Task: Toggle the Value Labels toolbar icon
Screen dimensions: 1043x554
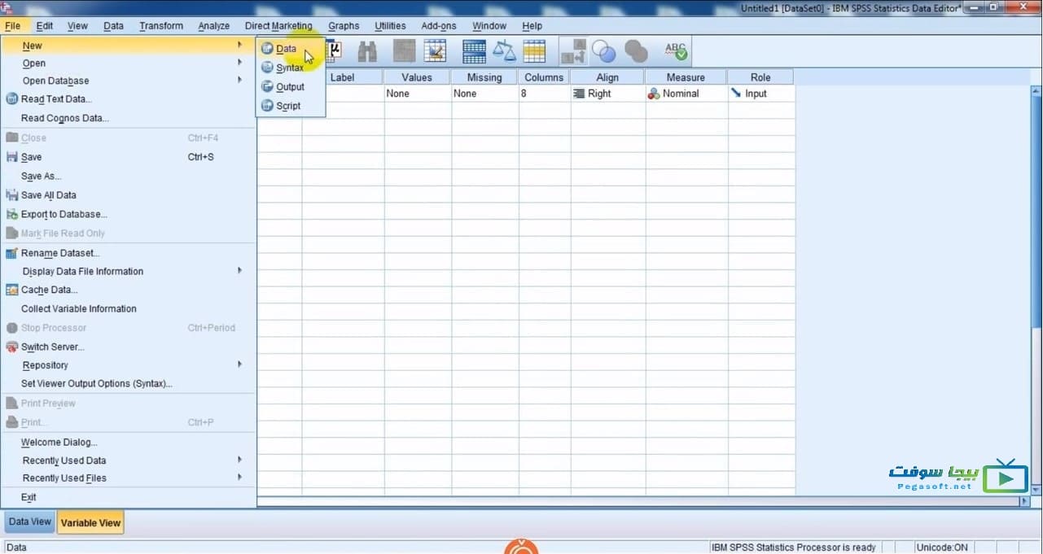Action: (573, 51)
